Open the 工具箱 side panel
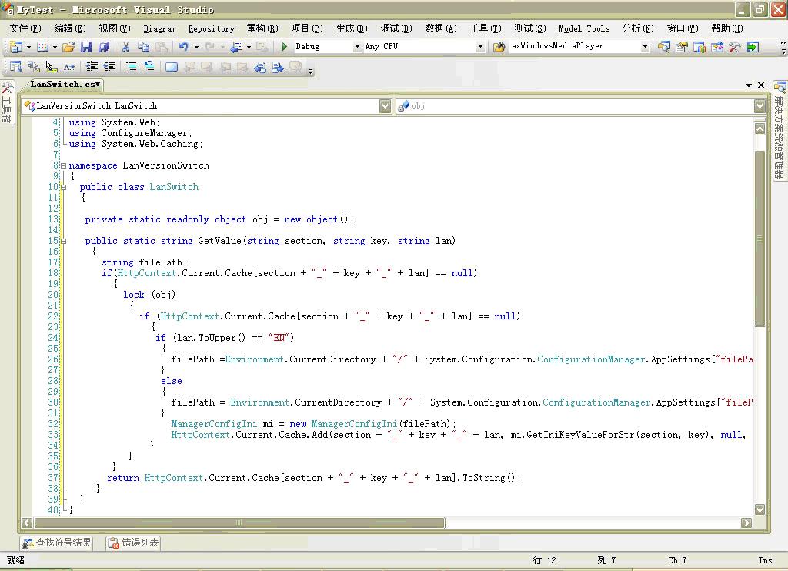 point(7,103)
